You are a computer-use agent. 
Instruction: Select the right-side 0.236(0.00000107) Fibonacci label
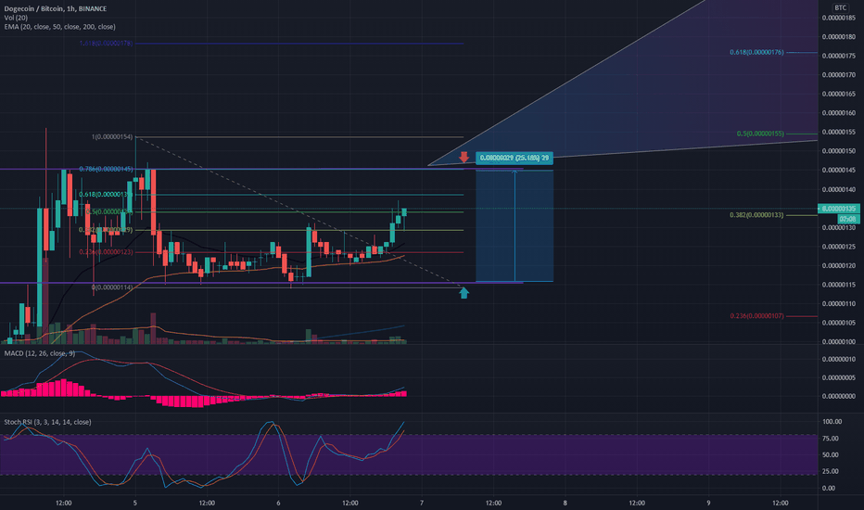click(x=756, y=316)
